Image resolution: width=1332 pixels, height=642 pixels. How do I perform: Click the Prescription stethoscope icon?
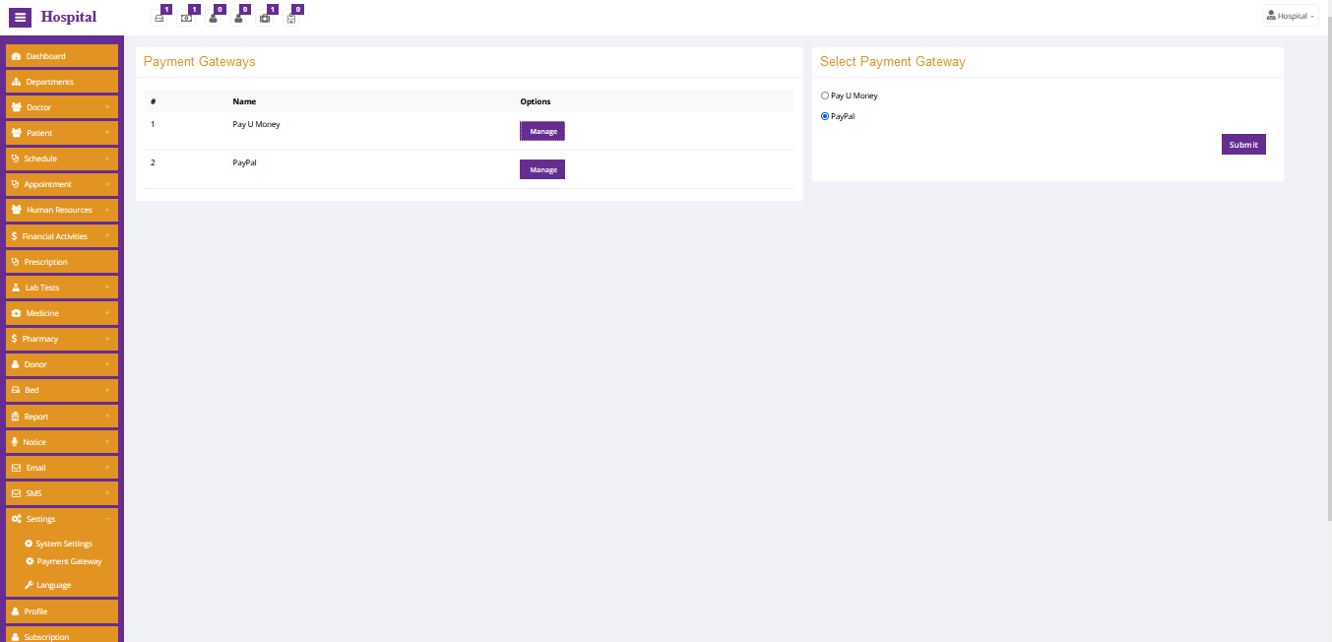coord(15,262)
